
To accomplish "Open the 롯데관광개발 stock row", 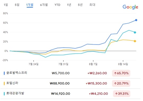I will tap(70, 94).
